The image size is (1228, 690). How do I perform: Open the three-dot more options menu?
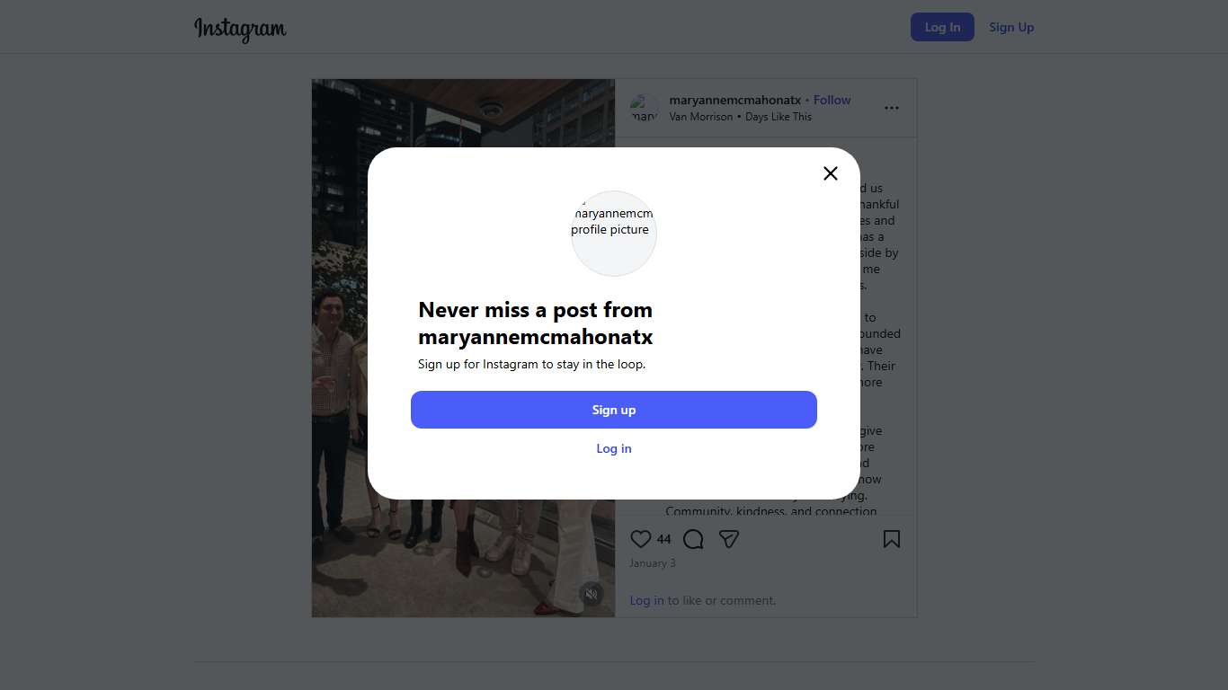(x=892, y=108)
